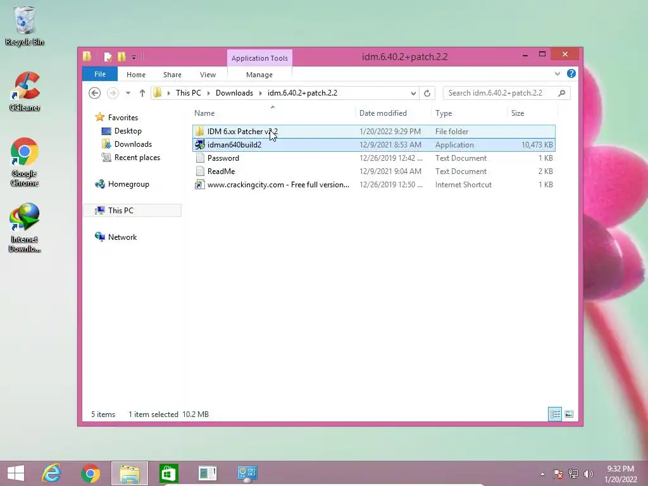Click the Windows Start button

point(16,473)
